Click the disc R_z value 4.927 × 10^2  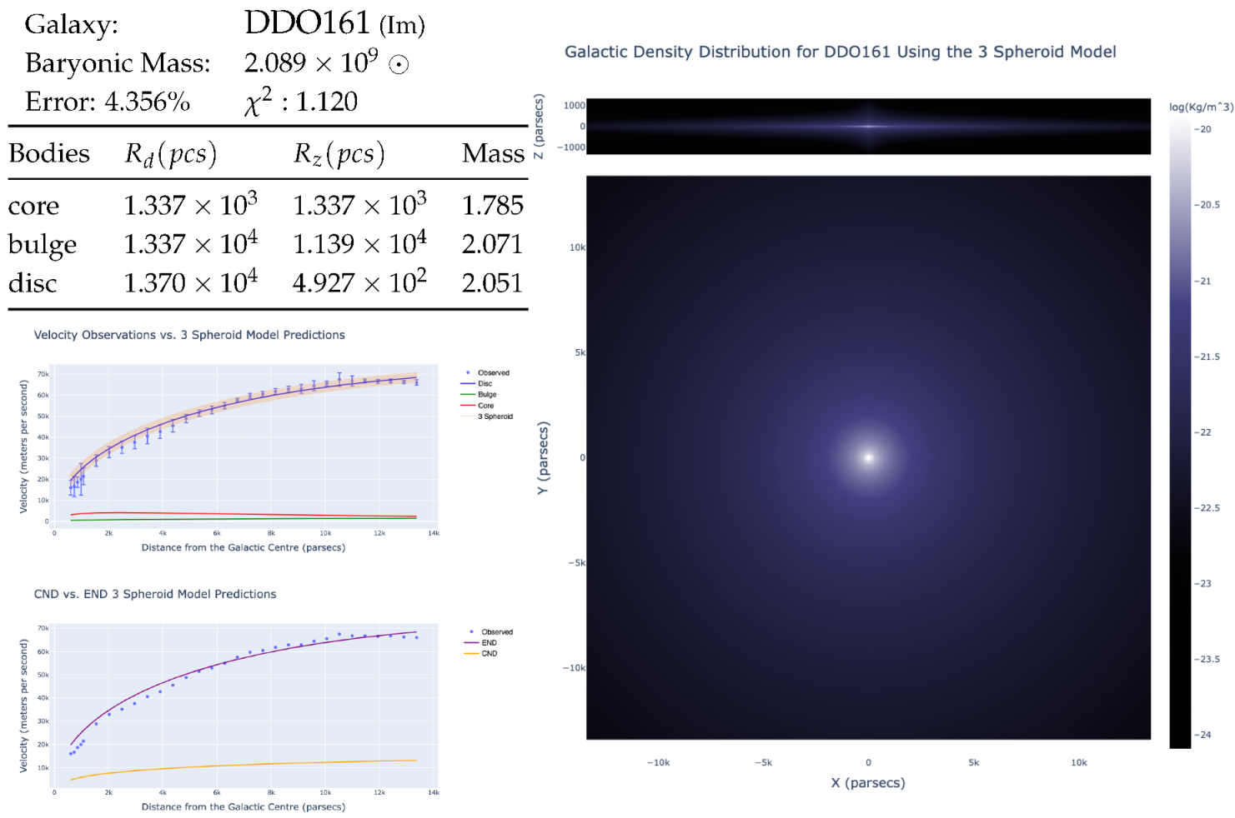[359, 282]
